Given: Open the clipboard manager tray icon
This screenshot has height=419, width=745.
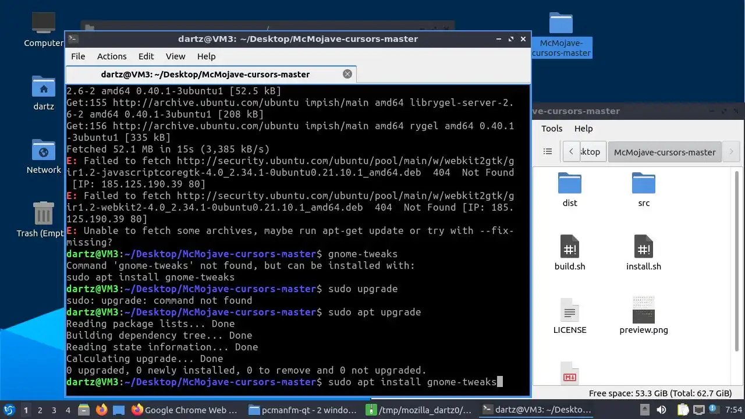Looking at the screenshot, I should pyautogui.click(x=683, y=410).
